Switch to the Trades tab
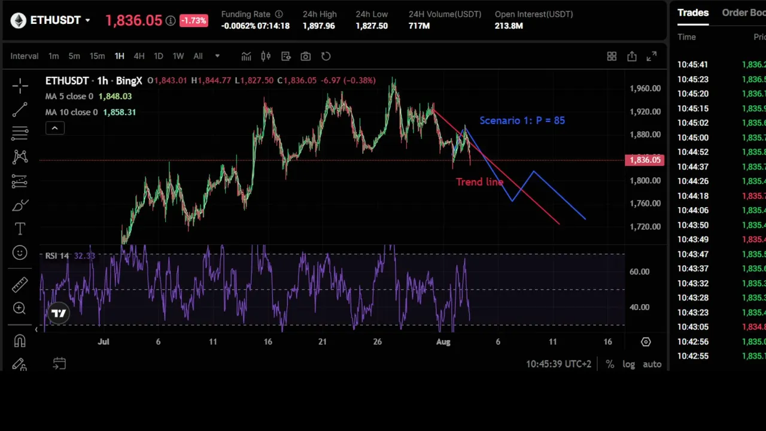 click(x=693, y=13)
